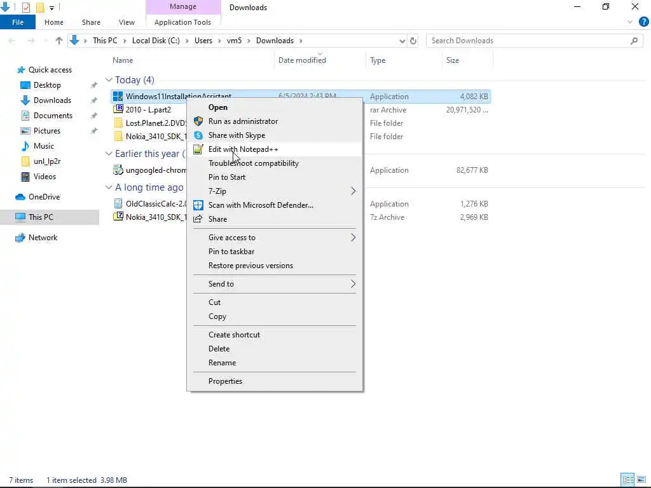Choose Create shortcut
This screenshot has width=651, height=488.
coord(234,335)
